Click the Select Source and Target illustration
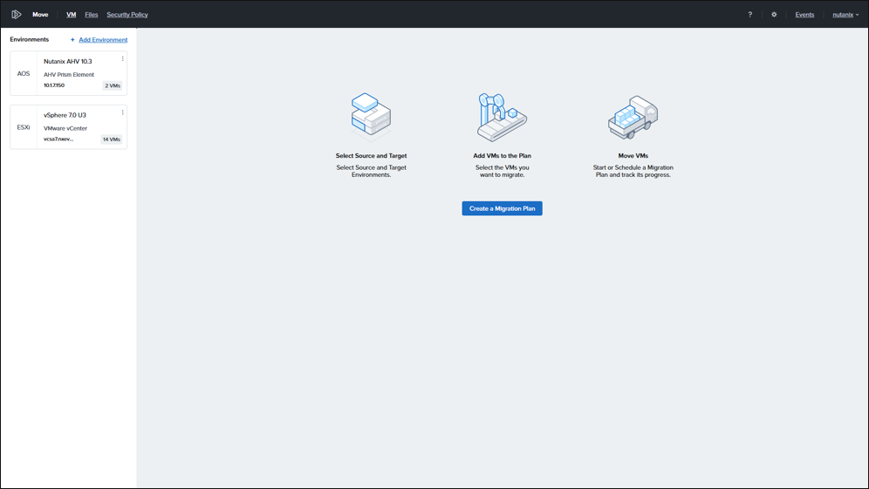Image resolution: width=869 pixels, height=489 pixels. pyautogui.click(x=371, y=118)
